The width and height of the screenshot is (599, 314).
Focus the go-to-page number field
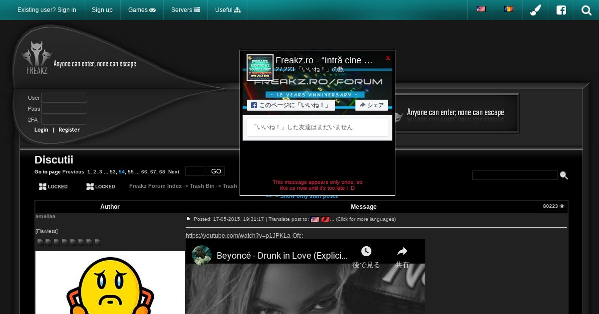coord(195,171)
